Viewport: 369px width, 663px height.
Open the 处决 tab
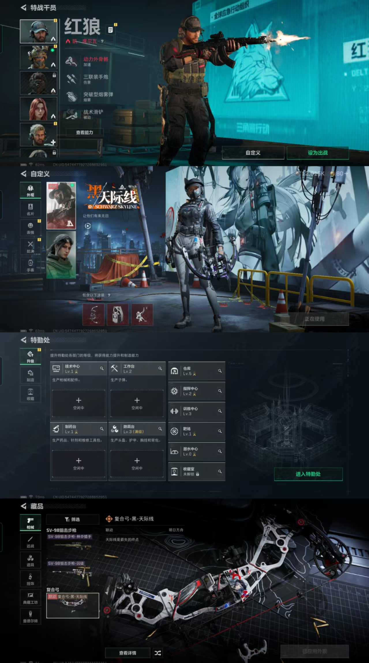point(30,247)
